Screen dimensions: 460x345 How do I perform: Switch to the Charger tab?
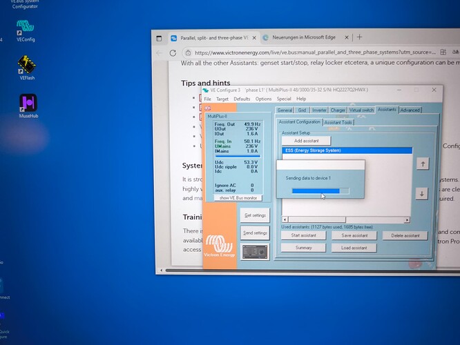338,110
